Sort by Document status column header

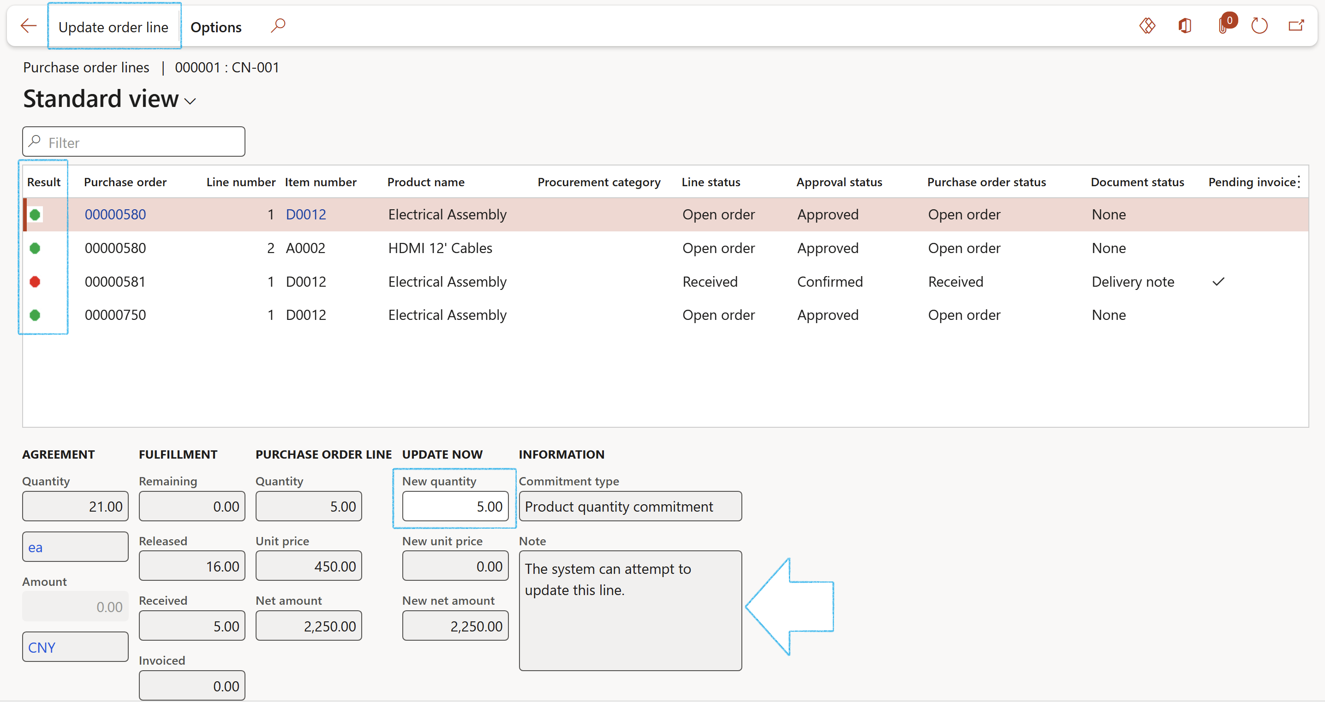click(1137, 182)
